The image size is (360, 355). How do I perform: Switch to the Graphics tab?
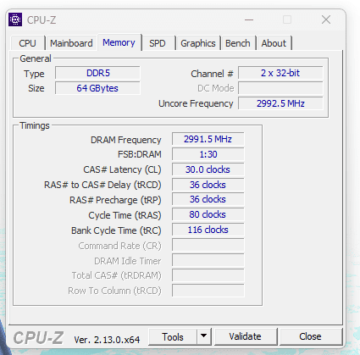click(x=198, y=43)
